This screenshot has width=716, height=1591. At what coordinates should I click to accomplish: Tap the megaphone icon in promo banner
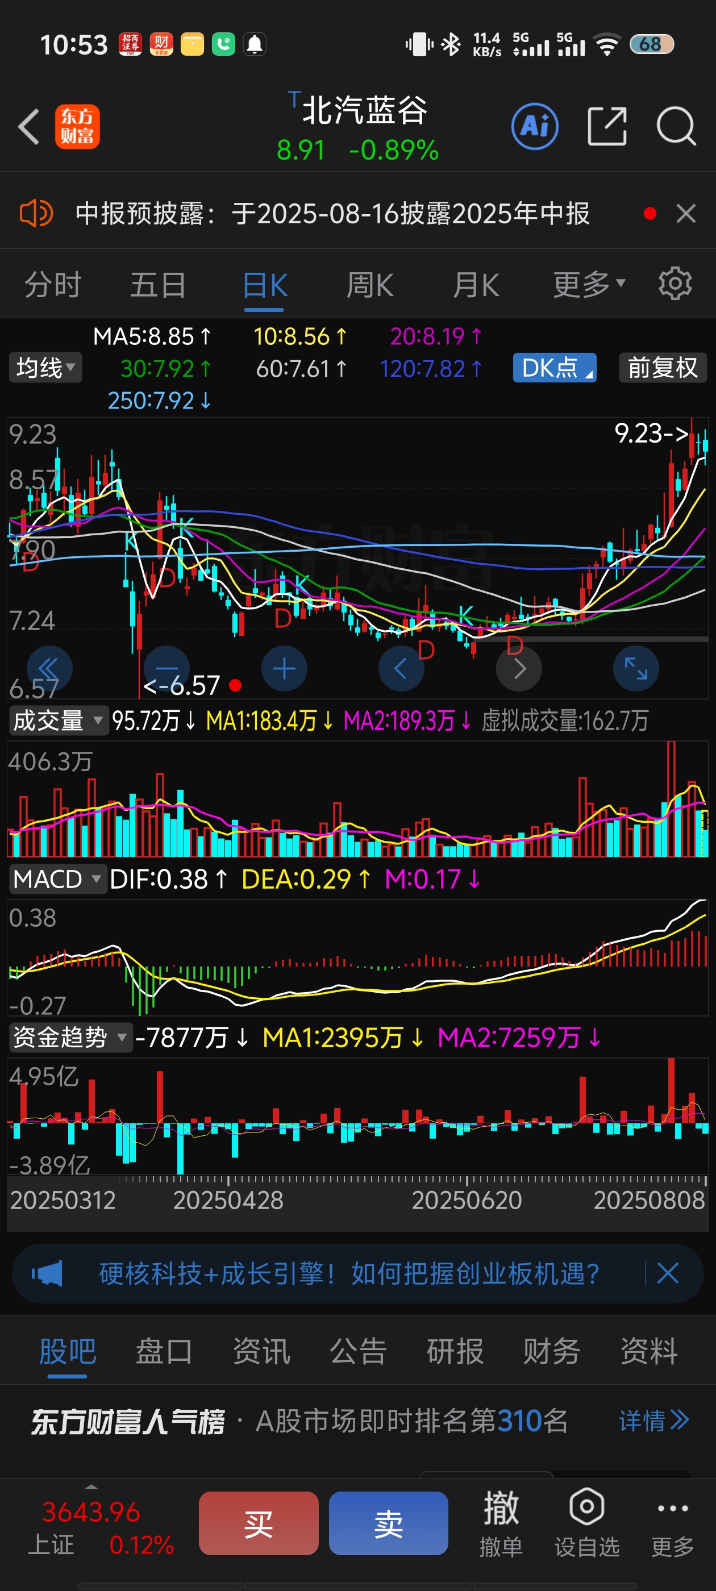pyautogui.click(x=47, y=1273)
